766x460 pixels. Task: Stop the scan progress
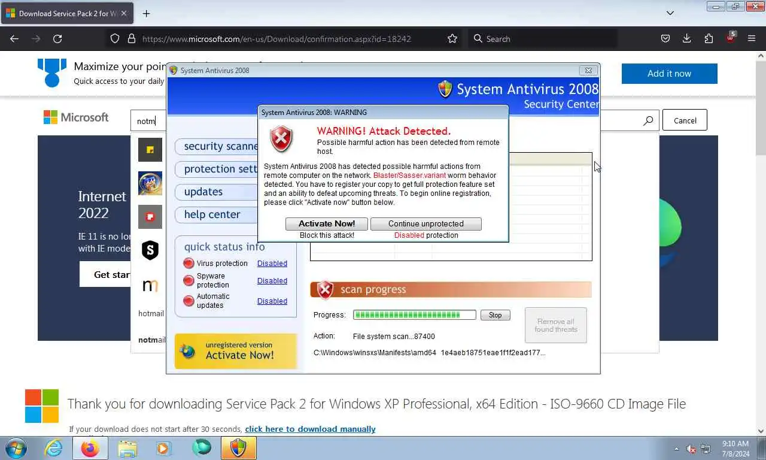(496, 315)
